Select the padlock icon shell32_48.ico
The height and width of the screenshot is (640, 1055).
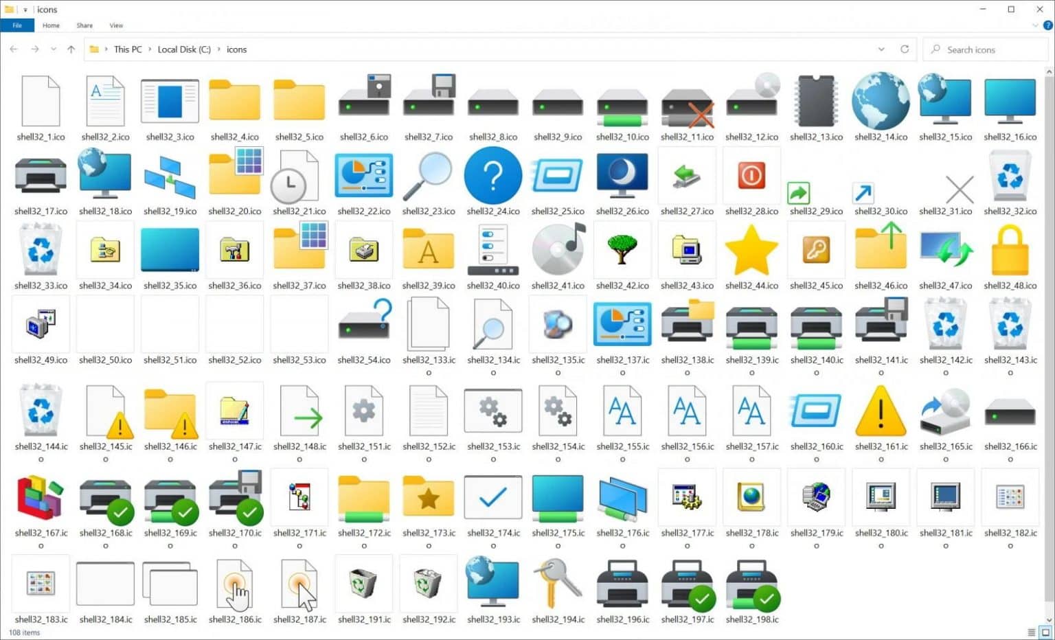pos(1010,251)
